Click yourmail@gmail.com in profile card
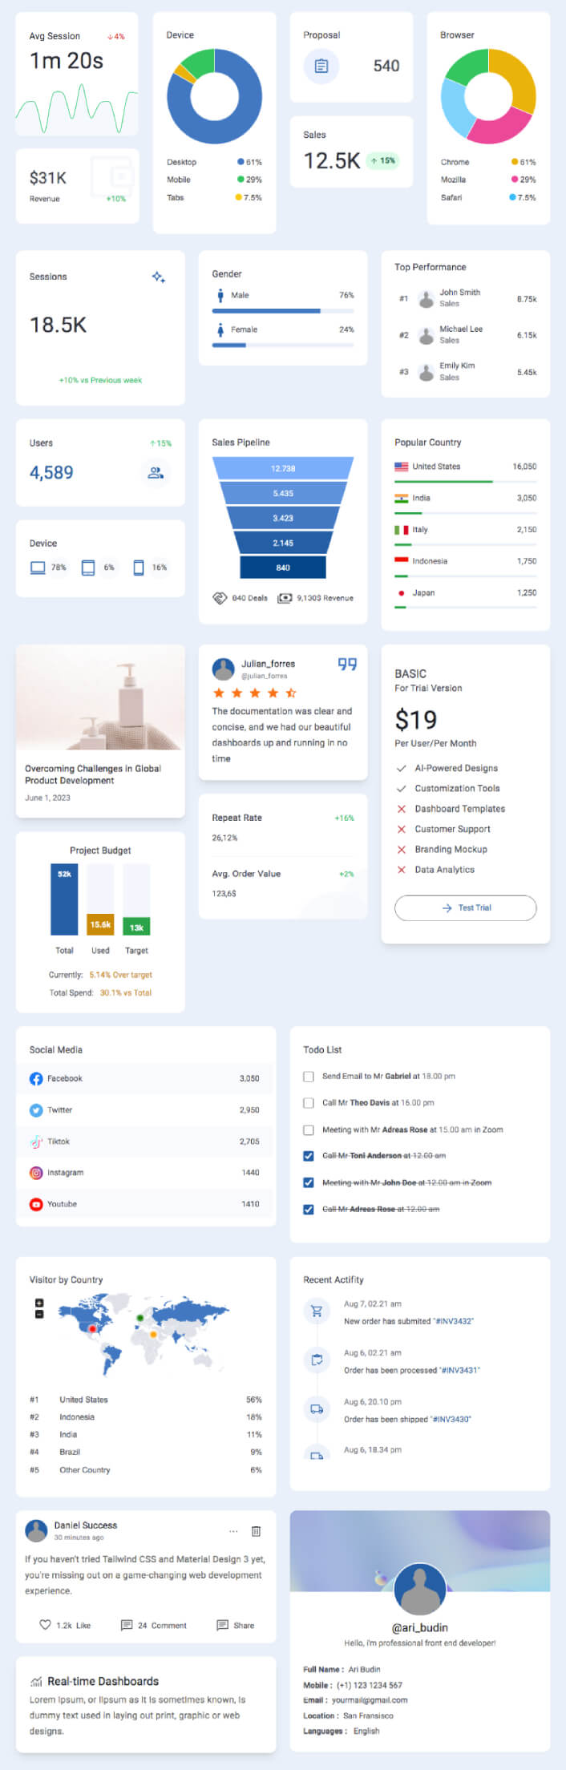Screen dimensions: 566x1770 point(370,1700)
